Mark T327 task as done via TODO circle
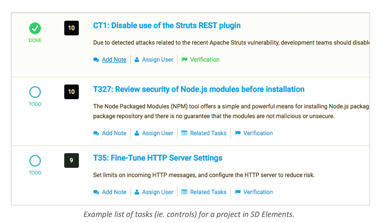Image resolution: width=392 pixels, height=223 pixels. [x=35, y=92]
